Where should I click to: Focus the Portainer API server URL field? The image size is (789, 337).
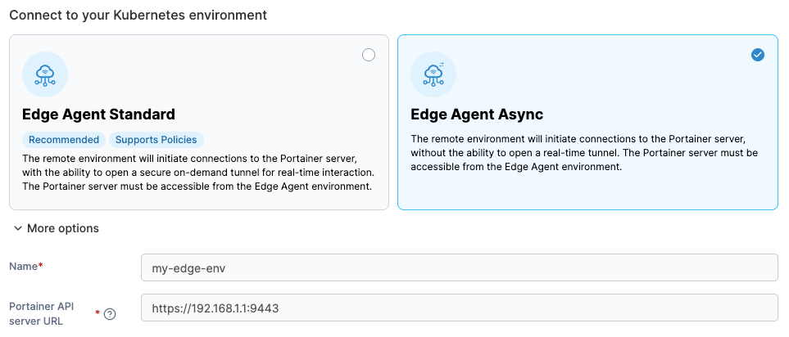(x=459, y=308)
